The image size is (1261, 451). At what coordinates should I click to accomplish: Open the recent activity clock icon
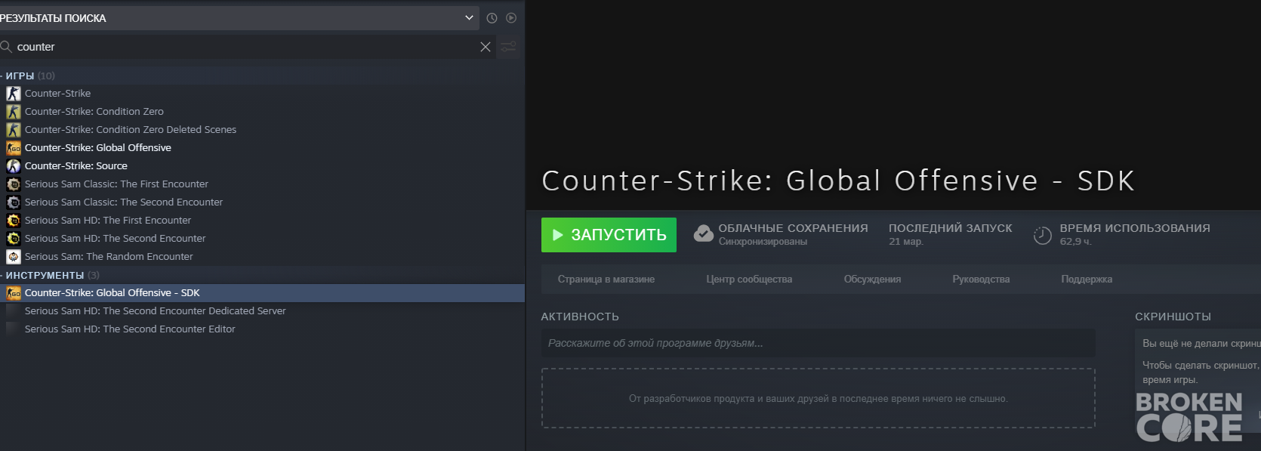pos(492,18)
